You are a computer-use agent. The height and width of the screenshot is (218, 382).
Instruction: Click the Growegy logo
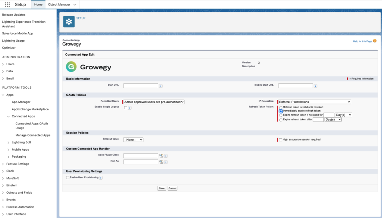click(88, 67)
